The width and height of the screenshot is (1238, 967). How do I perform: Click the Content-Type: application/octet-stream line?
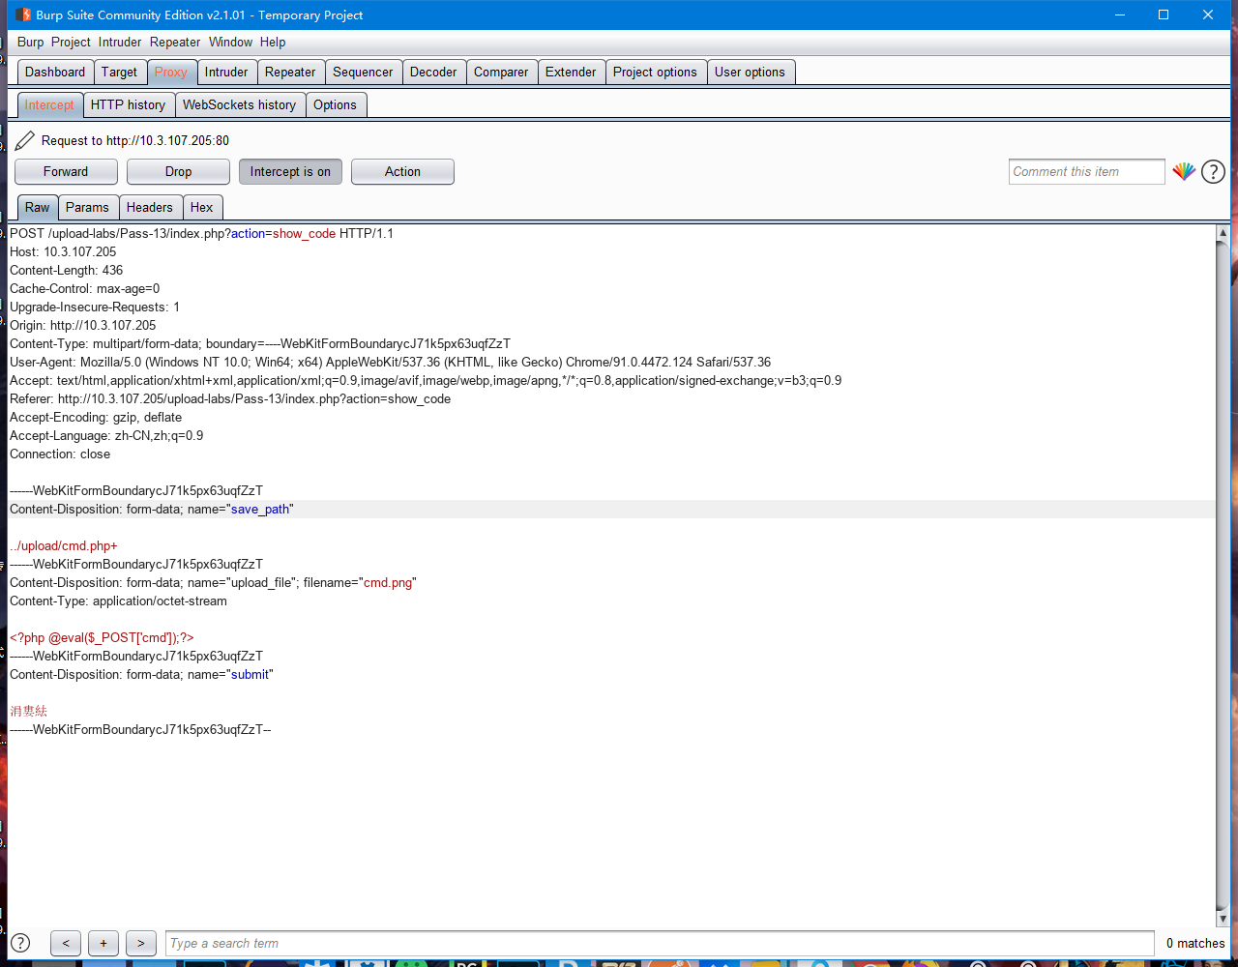[118, 601]
